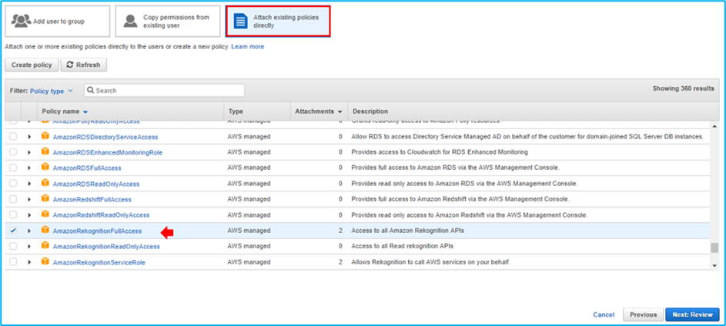Image resolution: width=726 pixels, height=326 pixels.
Task: Expand the AmazonRedshiftReadOnlyAccess row arrow
Action: point(29,215)
